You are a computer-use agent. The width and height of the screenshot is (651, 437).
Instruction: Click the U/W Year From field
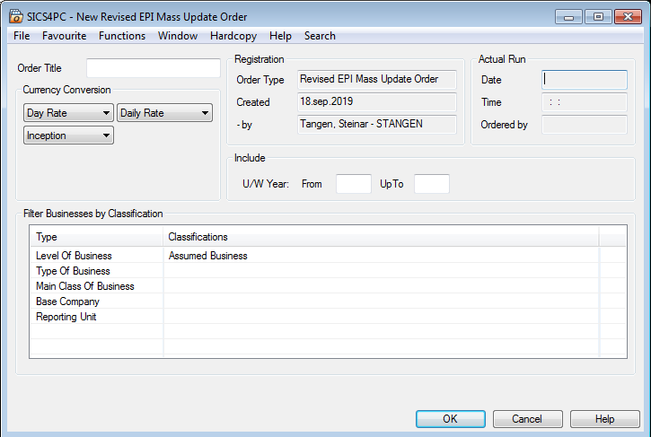(x=353, y=184)
